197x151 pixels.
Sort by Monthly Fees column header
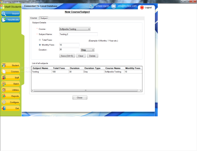coord(133,68)
